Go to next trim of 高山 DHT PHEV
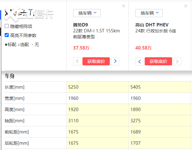The image size is (192, 150). pos(177,61)
